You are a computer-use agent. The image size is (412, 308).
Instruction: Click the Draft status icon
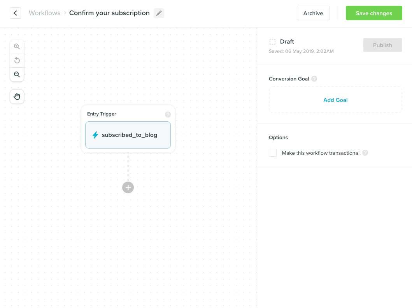[x=273, y=41]
